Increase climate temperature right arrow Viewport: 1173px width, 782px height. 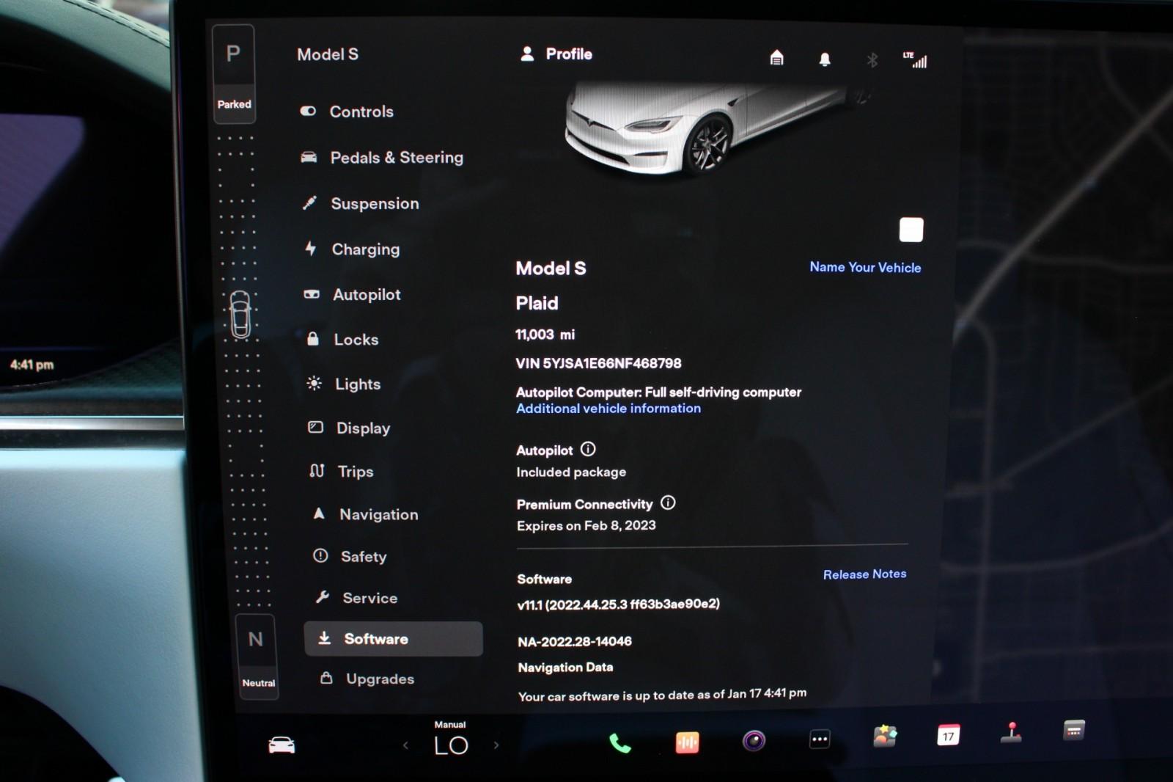coord(496,745)
